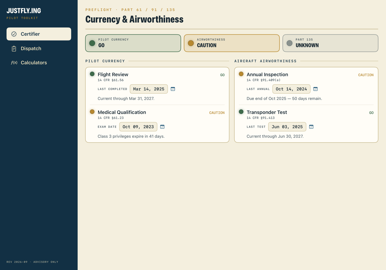The image size is (386, 270).
Task: Open calendar picker for Flight Review date
Action: coord(173,89)
